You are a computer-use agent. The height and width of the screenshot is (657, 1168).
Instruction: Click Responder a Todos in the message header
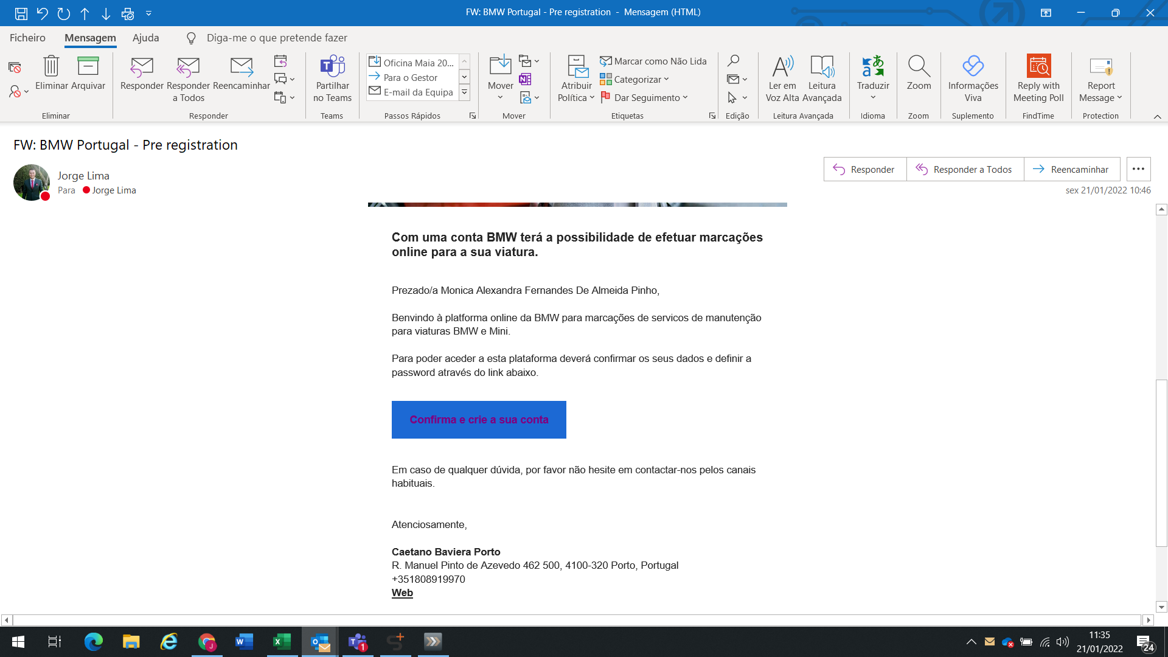click(x=965, y=169)
